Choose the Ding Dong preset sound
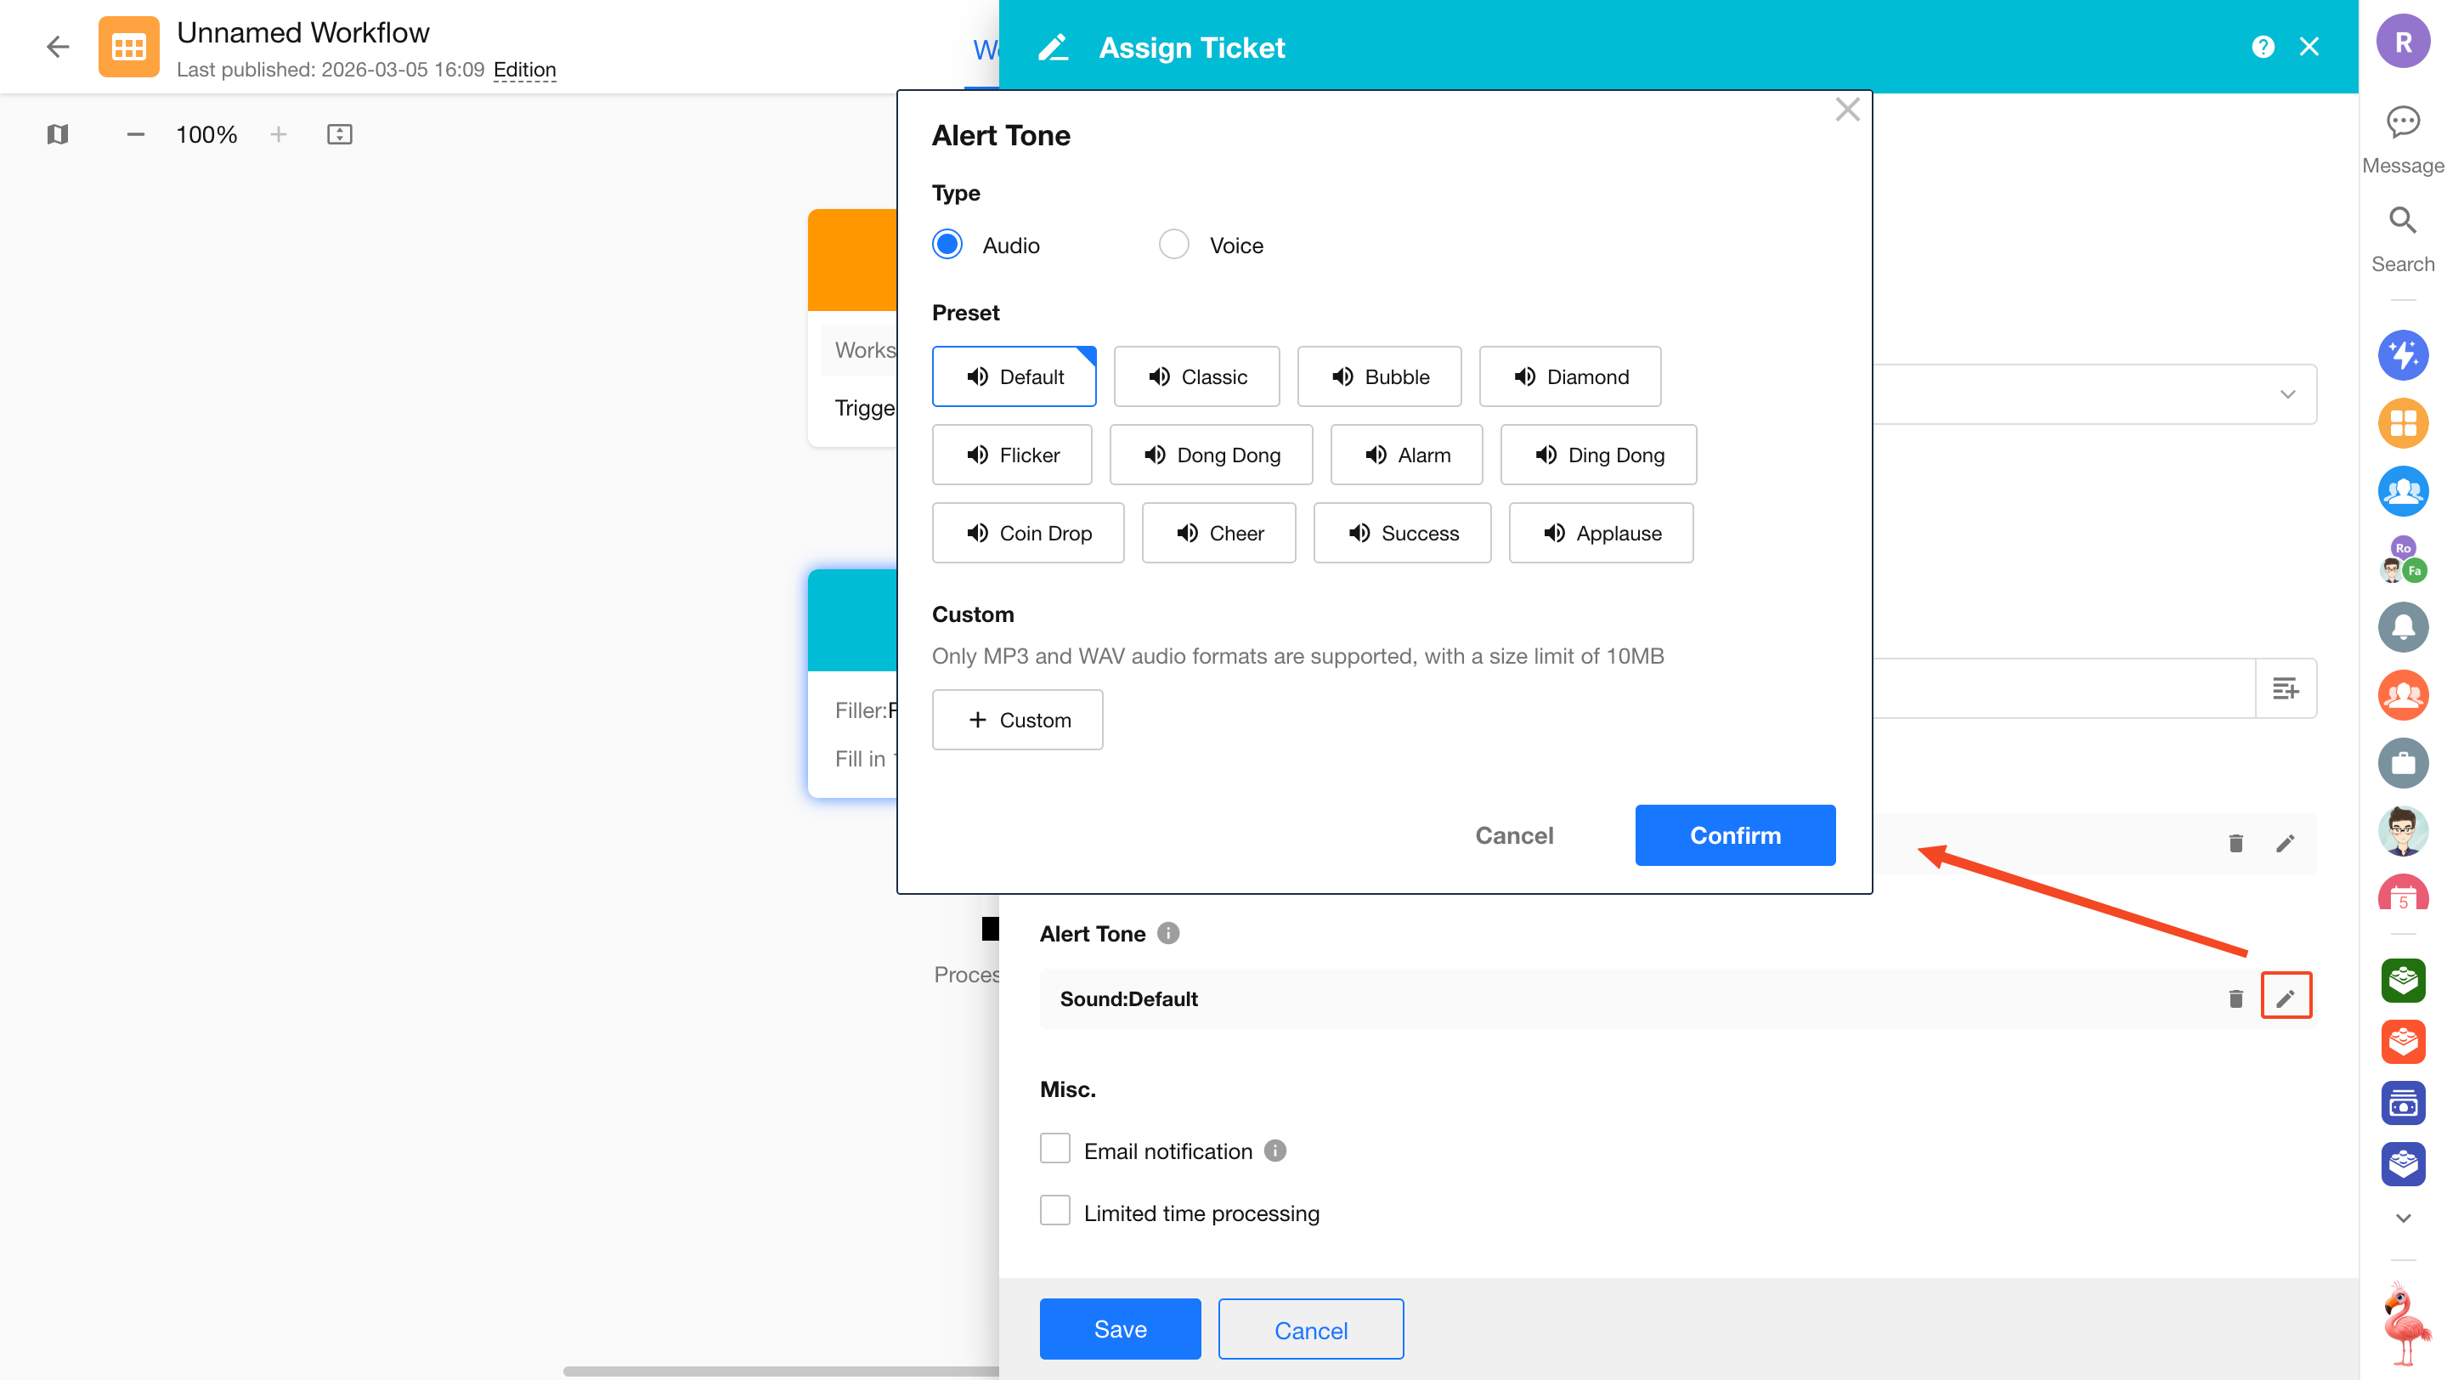 coord(1597,455)
